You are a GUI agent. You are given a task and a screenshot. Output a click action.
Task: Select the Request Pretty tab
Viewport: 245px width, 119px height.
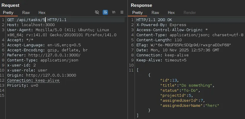coord(8,12)
